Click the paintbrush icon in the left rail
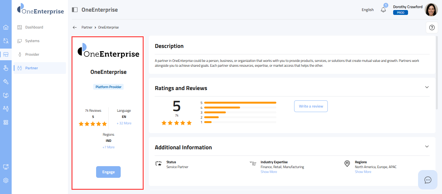 click(x=6, y=82)
